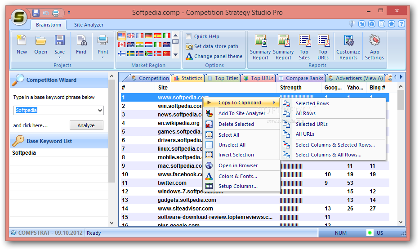Viewport: 419px width, 250px height.
Task: Click the Advertisers (View A) tab
Action: pos(356,78)
